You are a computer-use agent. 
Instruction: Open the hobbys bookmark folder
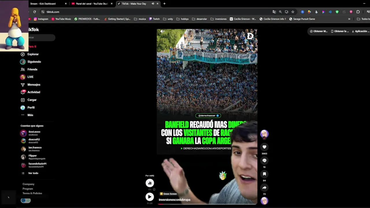182,19
